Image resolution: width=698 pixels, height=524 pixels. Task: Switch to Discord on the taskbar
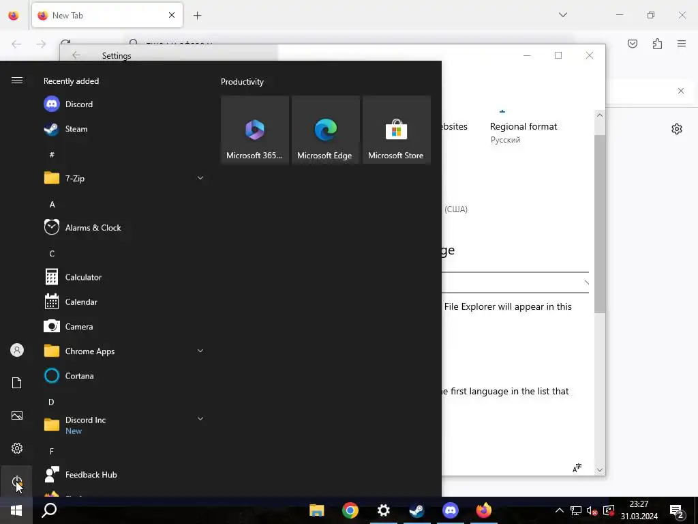pos(451,510)
